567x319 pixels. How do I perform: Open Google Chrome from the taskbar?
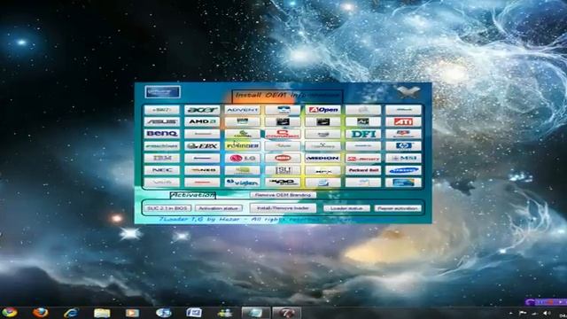click(x=10, y=312)
